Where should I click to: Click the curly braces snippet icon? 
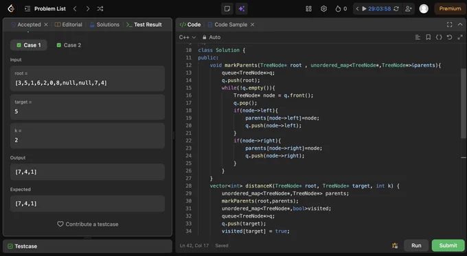439,37
